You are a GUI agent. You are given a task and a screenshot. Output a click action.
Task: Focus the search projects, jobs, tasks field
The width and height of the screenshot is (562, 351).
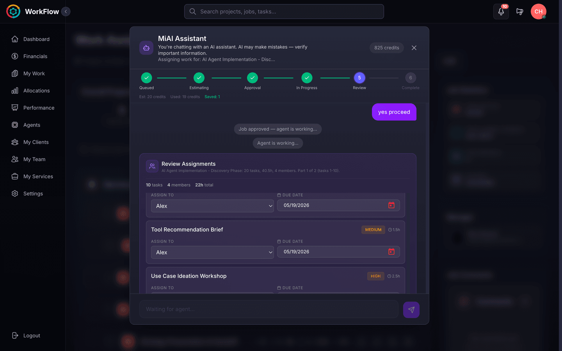click(284, 12)
